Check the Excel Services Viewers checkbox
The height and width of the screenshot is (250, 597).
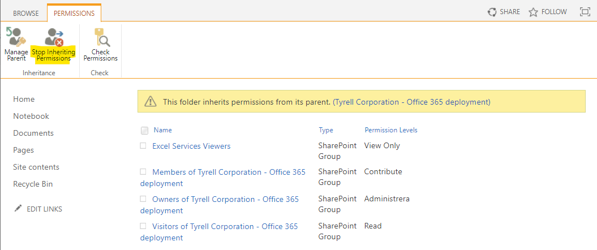143,145
